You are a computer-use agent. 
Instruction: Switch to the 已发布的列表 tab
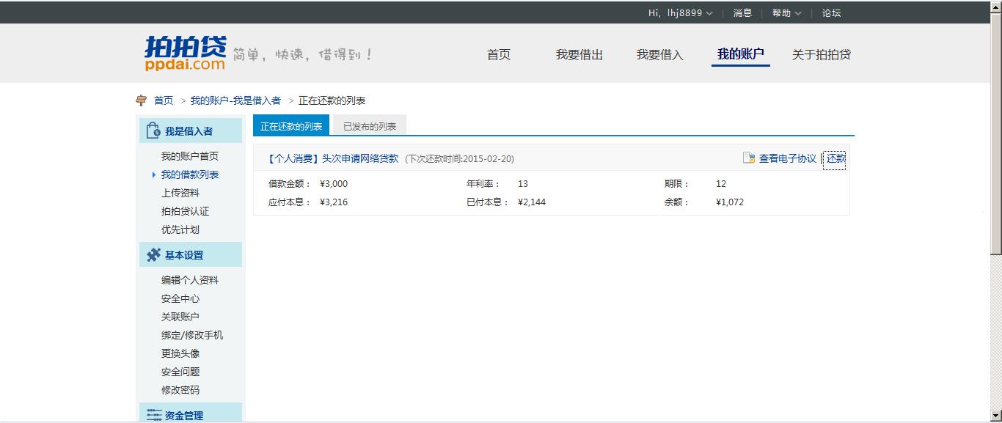(x=369, y=126)
